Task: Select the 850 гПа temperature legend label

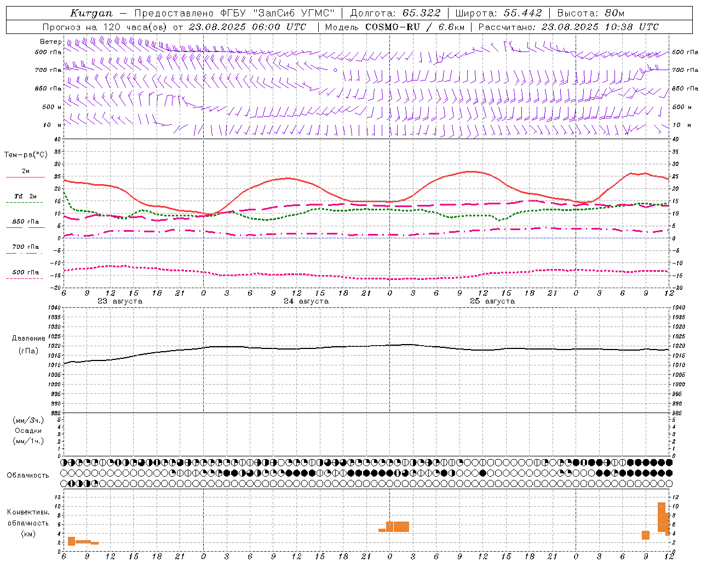Action: [x=26, y=222]
